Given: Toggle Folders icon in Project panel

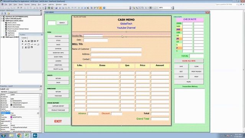Looking at the screenshot, I should coord(8,13).
